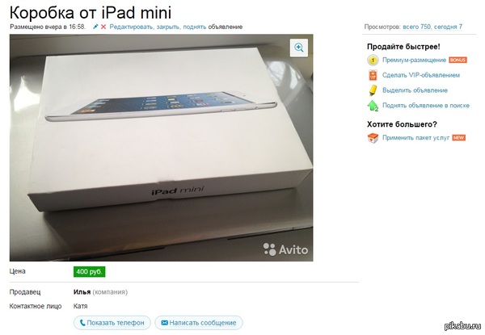Screen dimensions: 485x335
Task: Choose Выделить объявление option
Action: tap(415, 90)
